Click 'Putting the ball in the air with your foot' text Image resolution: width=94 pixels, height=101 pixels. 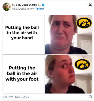point(22,73)
